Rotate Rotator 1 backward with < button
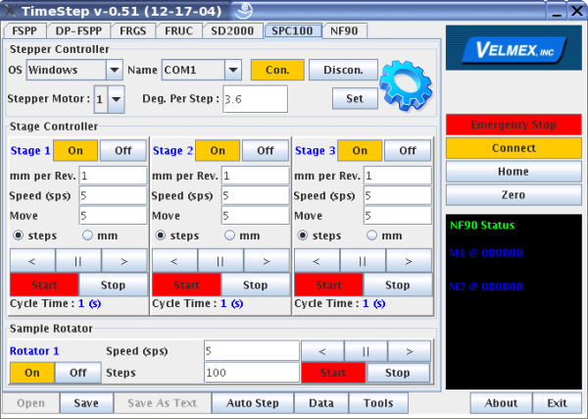 (322, 351)
